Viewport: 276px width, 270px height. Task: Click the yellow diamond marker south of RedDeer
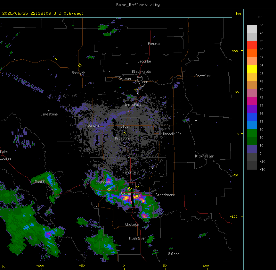pos(136,90)
